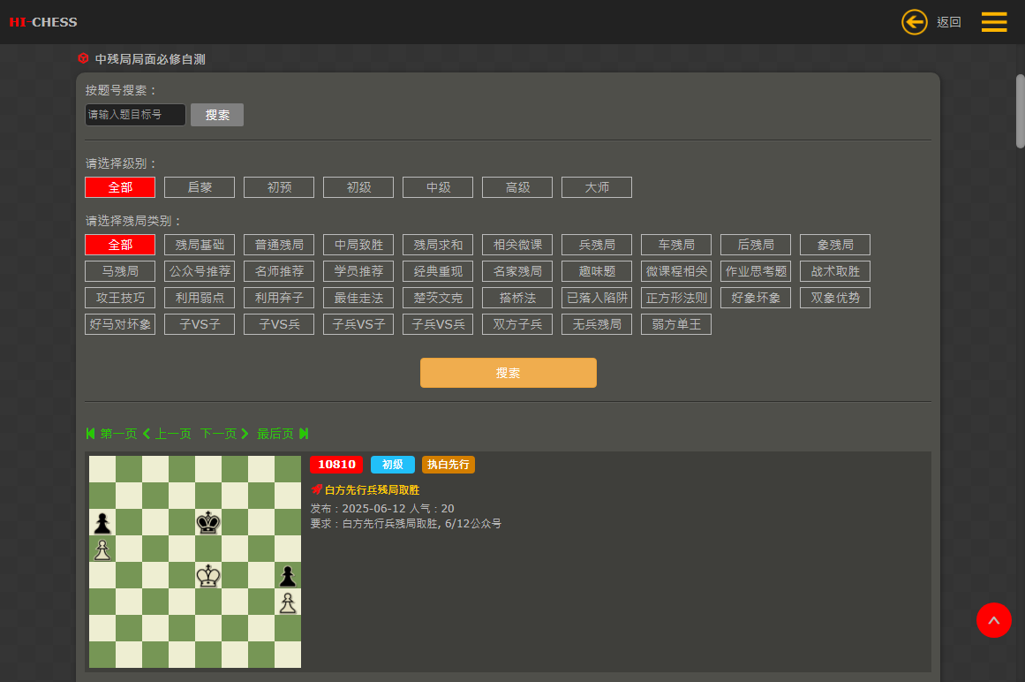
Task: Click the HI-CHESS logo
Action: [43, 22]
